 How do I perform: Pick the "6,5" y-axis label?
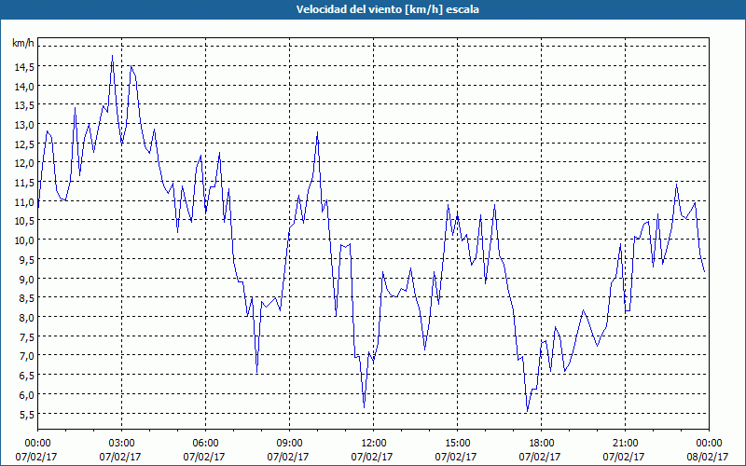[x=26, y=376]
